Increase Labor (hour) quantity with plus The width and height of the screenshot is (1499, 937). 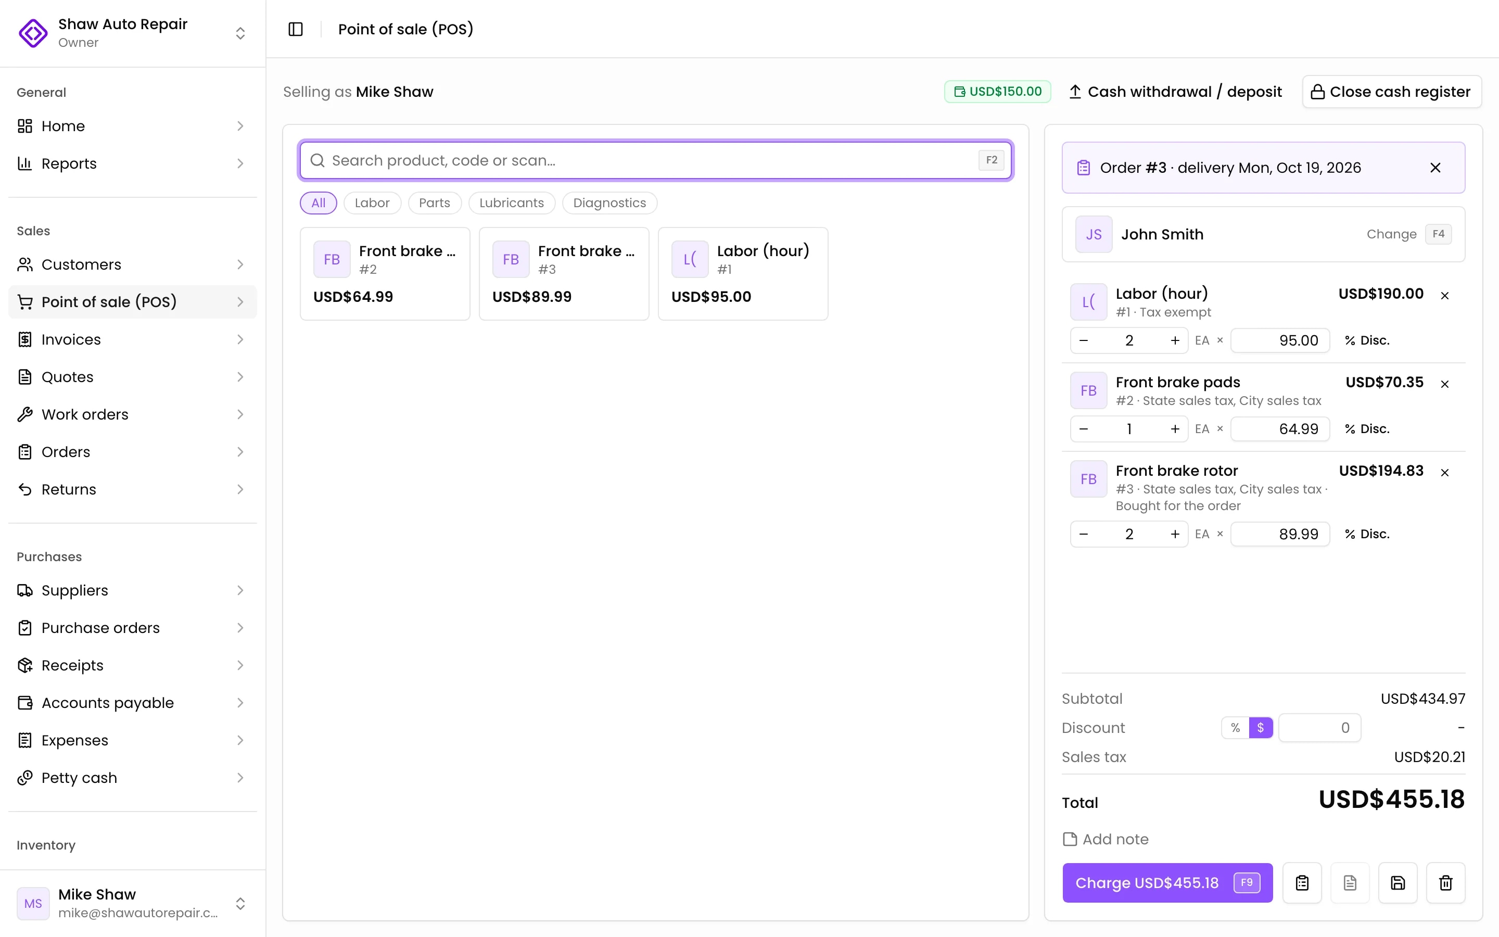pyautogui.click(x=1174, y=340)
